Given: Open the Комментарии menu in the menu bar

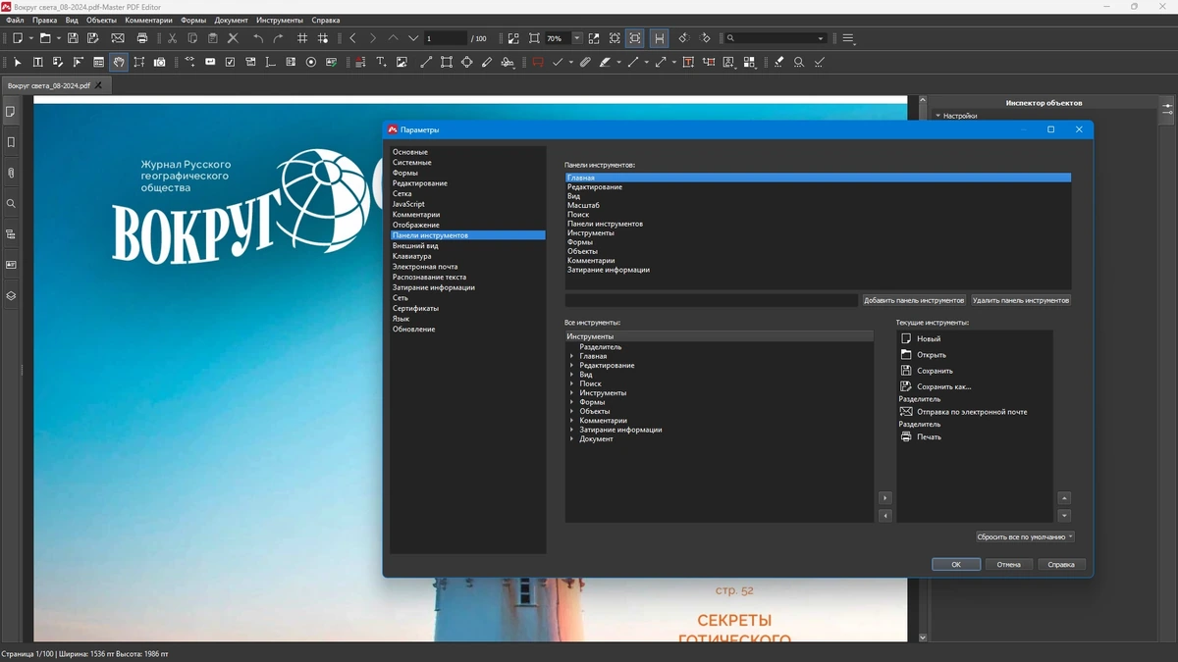Looking at the screenshot, I should point(148,20).
